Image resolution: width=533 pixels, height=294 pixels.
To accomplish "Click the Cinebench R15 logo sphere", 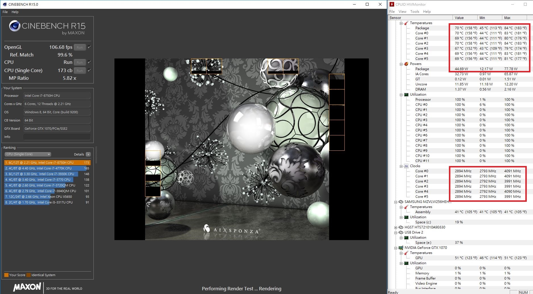I will pyautogui.click(x=15, y=26).
